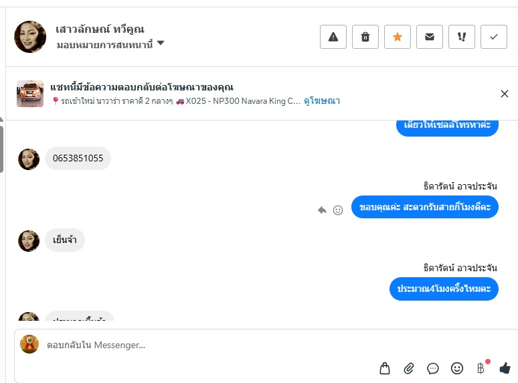The height and width of the screenshot is (383, 518).
Task: Click the reply arrow beside ขอบคุณค่ะ message
Action: (x=322, y=210)
